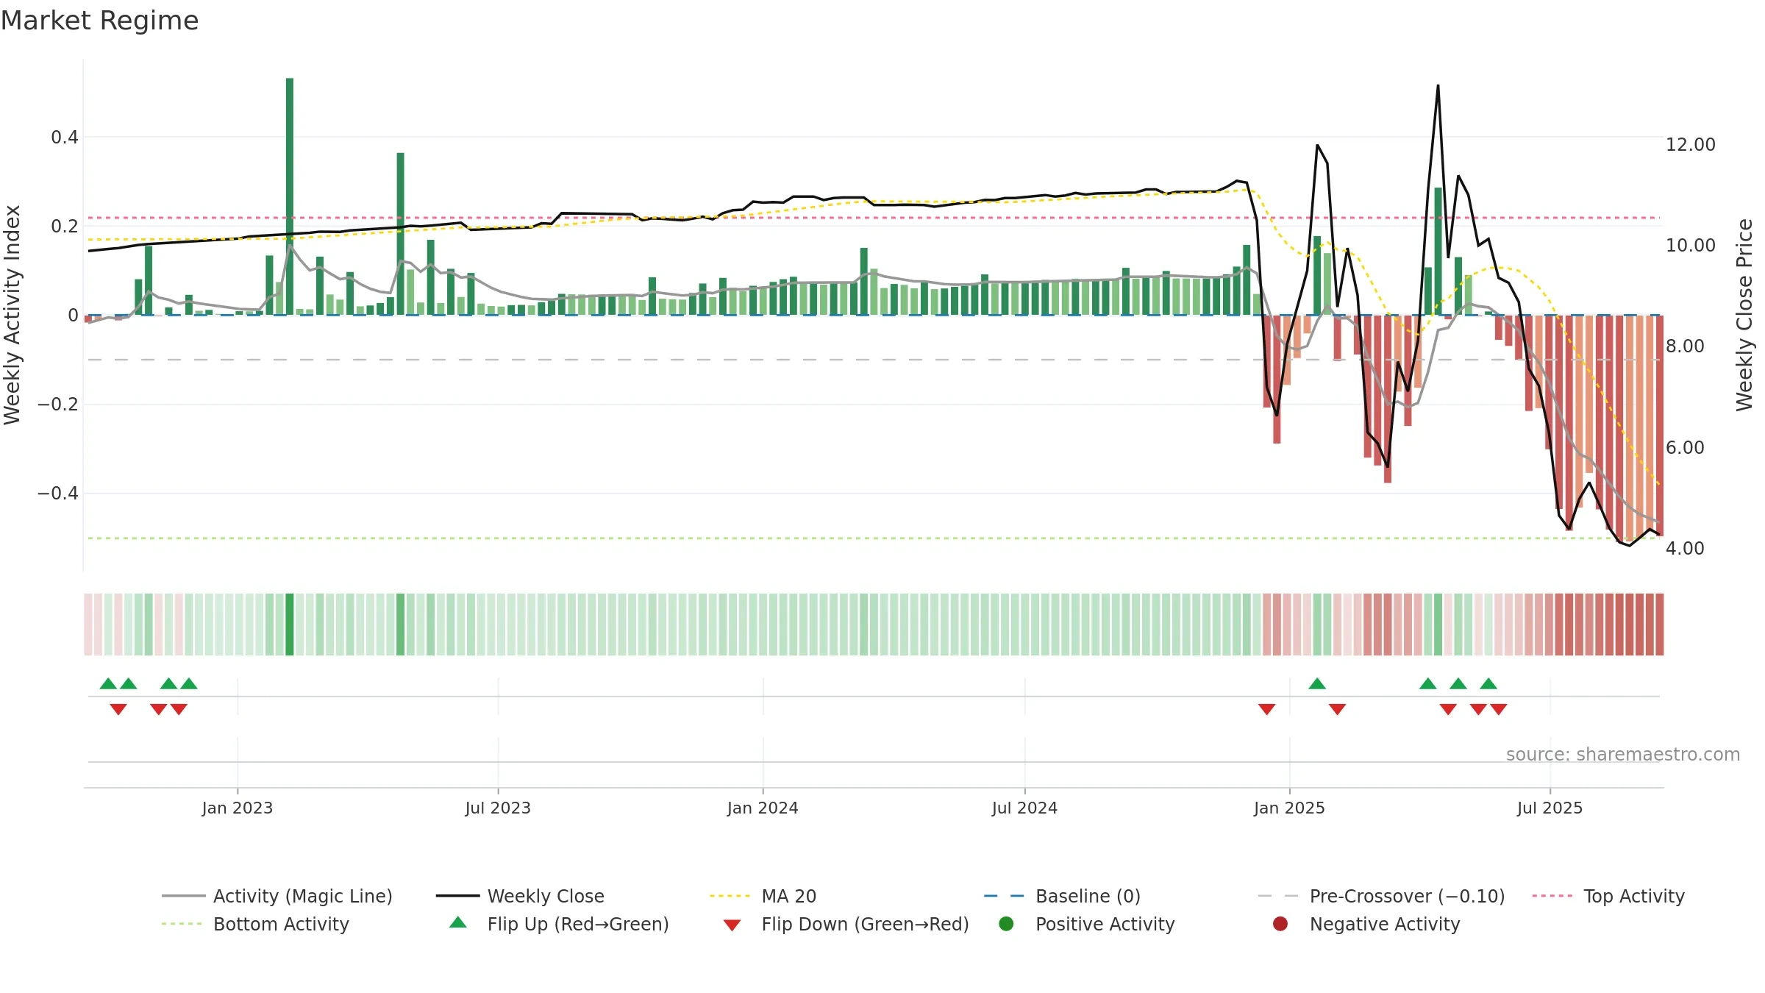Click the first flip-down marker just before Jan 2025
Viewport: 1765px width, 993px height.
pyautogui.click(x=1266, y=709)
